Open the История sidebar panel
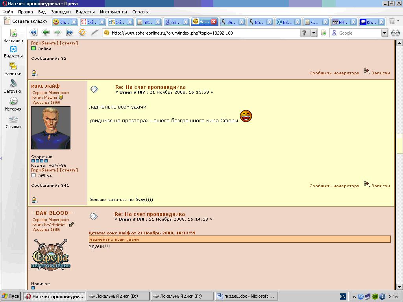This screenshot has height=302, width=403. tap(13, 104)
